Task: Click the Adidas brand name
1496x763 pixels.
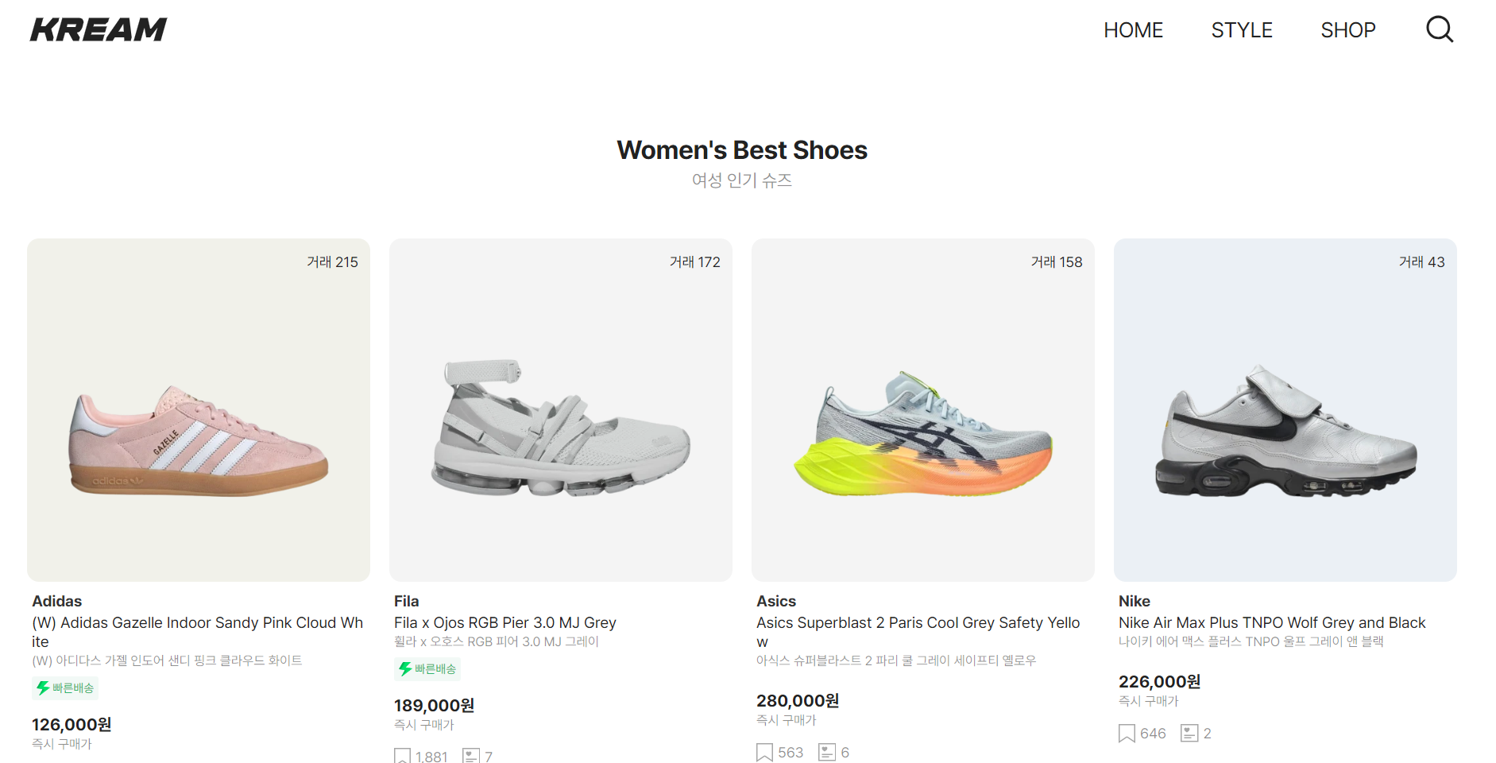Action: click(x=57, y=602)
